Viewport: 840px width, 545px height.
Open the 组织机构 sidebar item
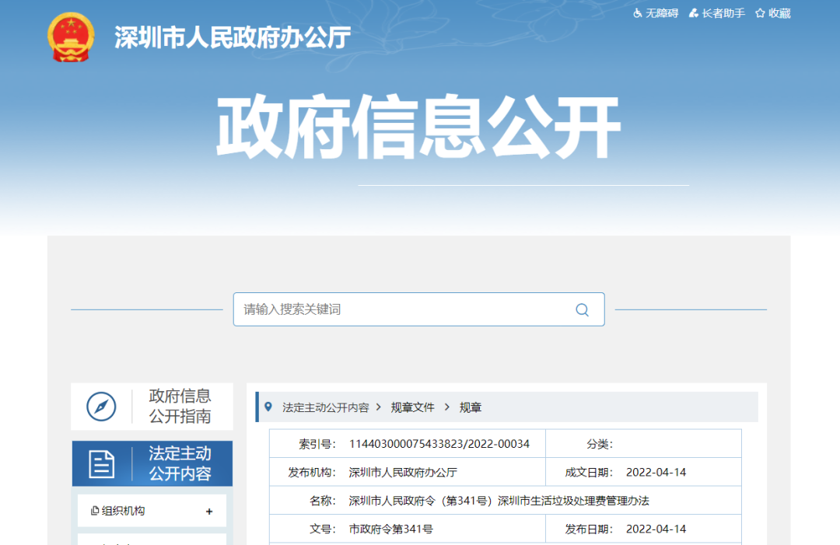(124, 511)
